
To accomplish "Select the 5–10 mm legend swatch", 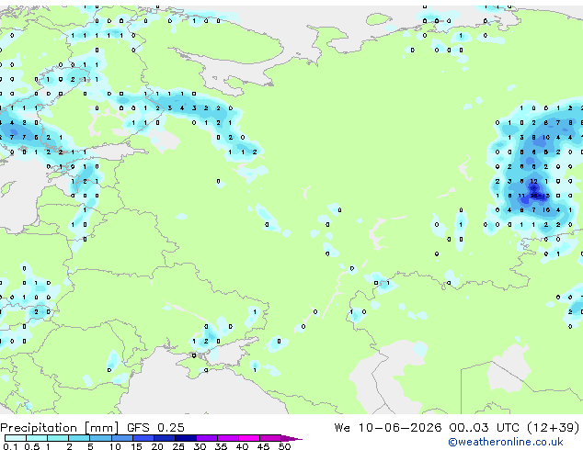I will tap(100, 438).
